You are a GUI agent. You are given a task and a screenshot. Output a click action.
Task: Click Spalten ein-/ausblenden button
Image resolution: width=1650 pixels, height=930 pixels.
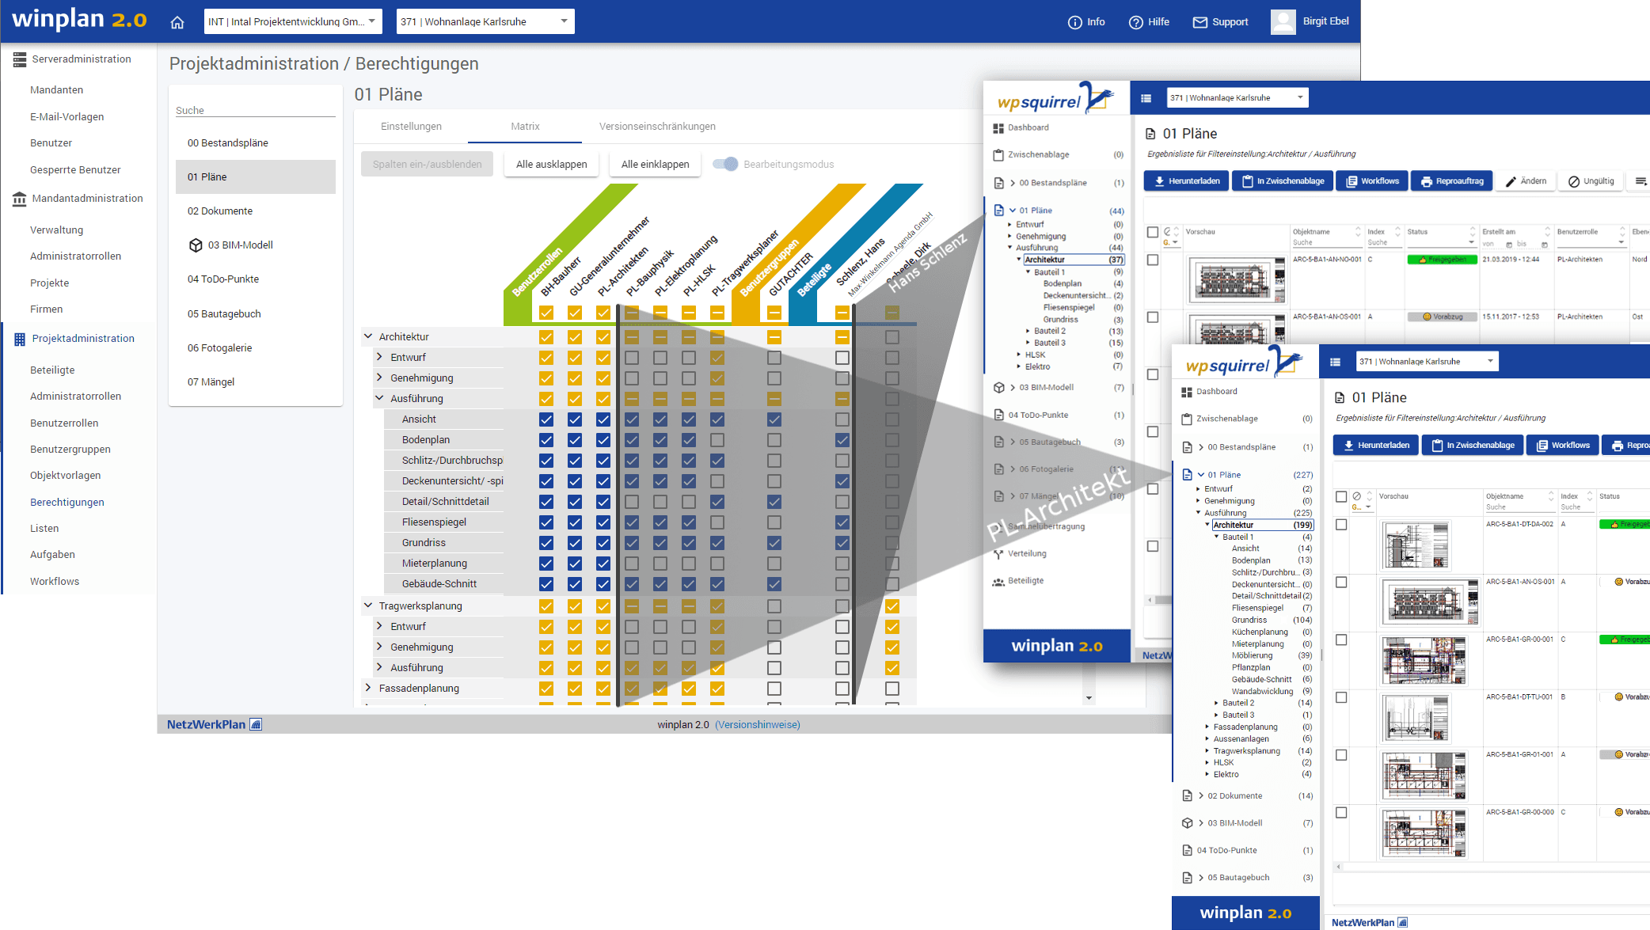coord(428,165)
